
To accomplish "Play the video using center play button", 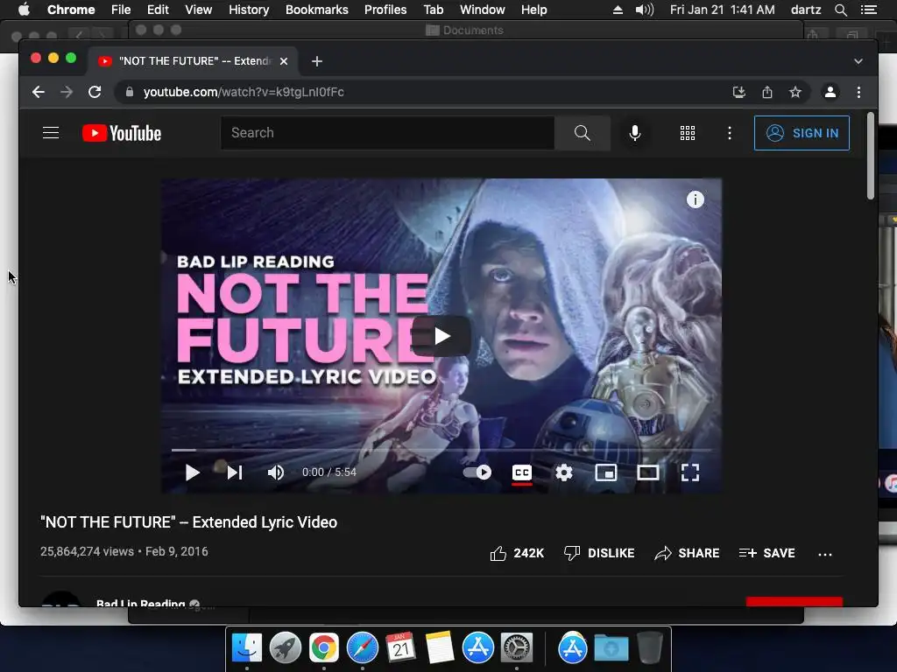I will pyautogui.click(x=441, y=336).
